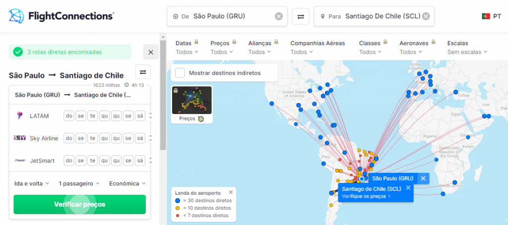
Task: Toggle LATAM sunday 'do' day box
Action: click(69, 116)
